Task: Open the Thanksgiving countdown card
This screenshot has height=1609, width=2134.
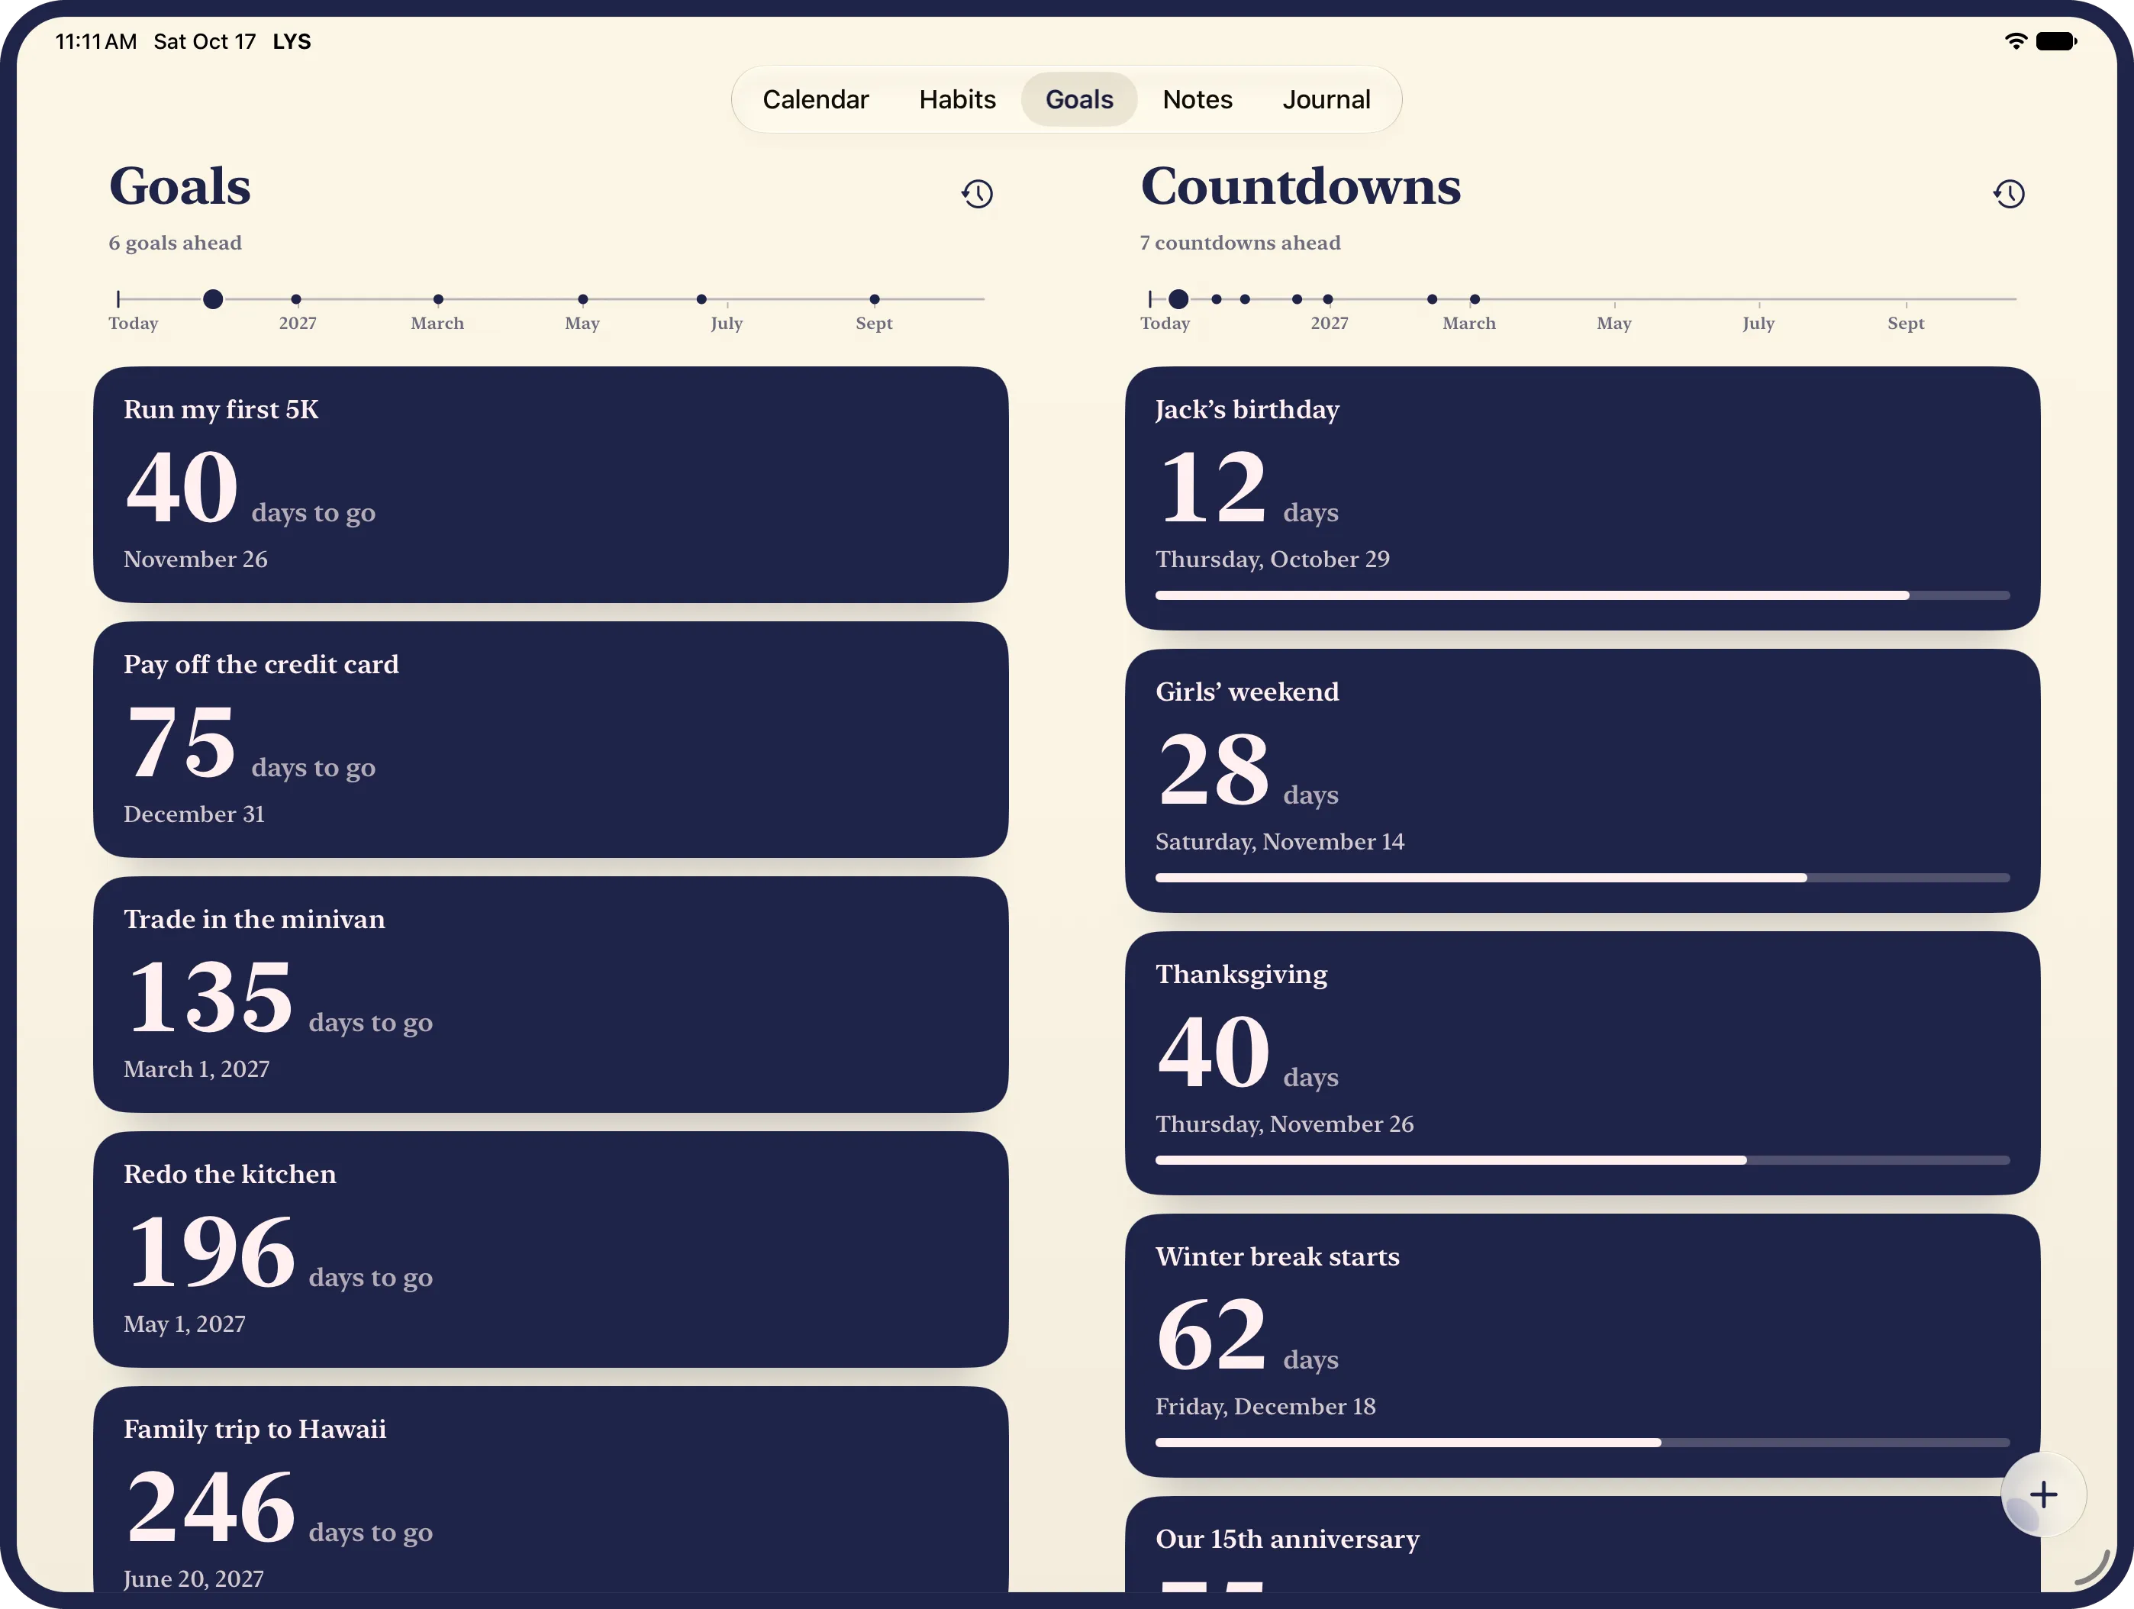Action: click(1582, 1063)
